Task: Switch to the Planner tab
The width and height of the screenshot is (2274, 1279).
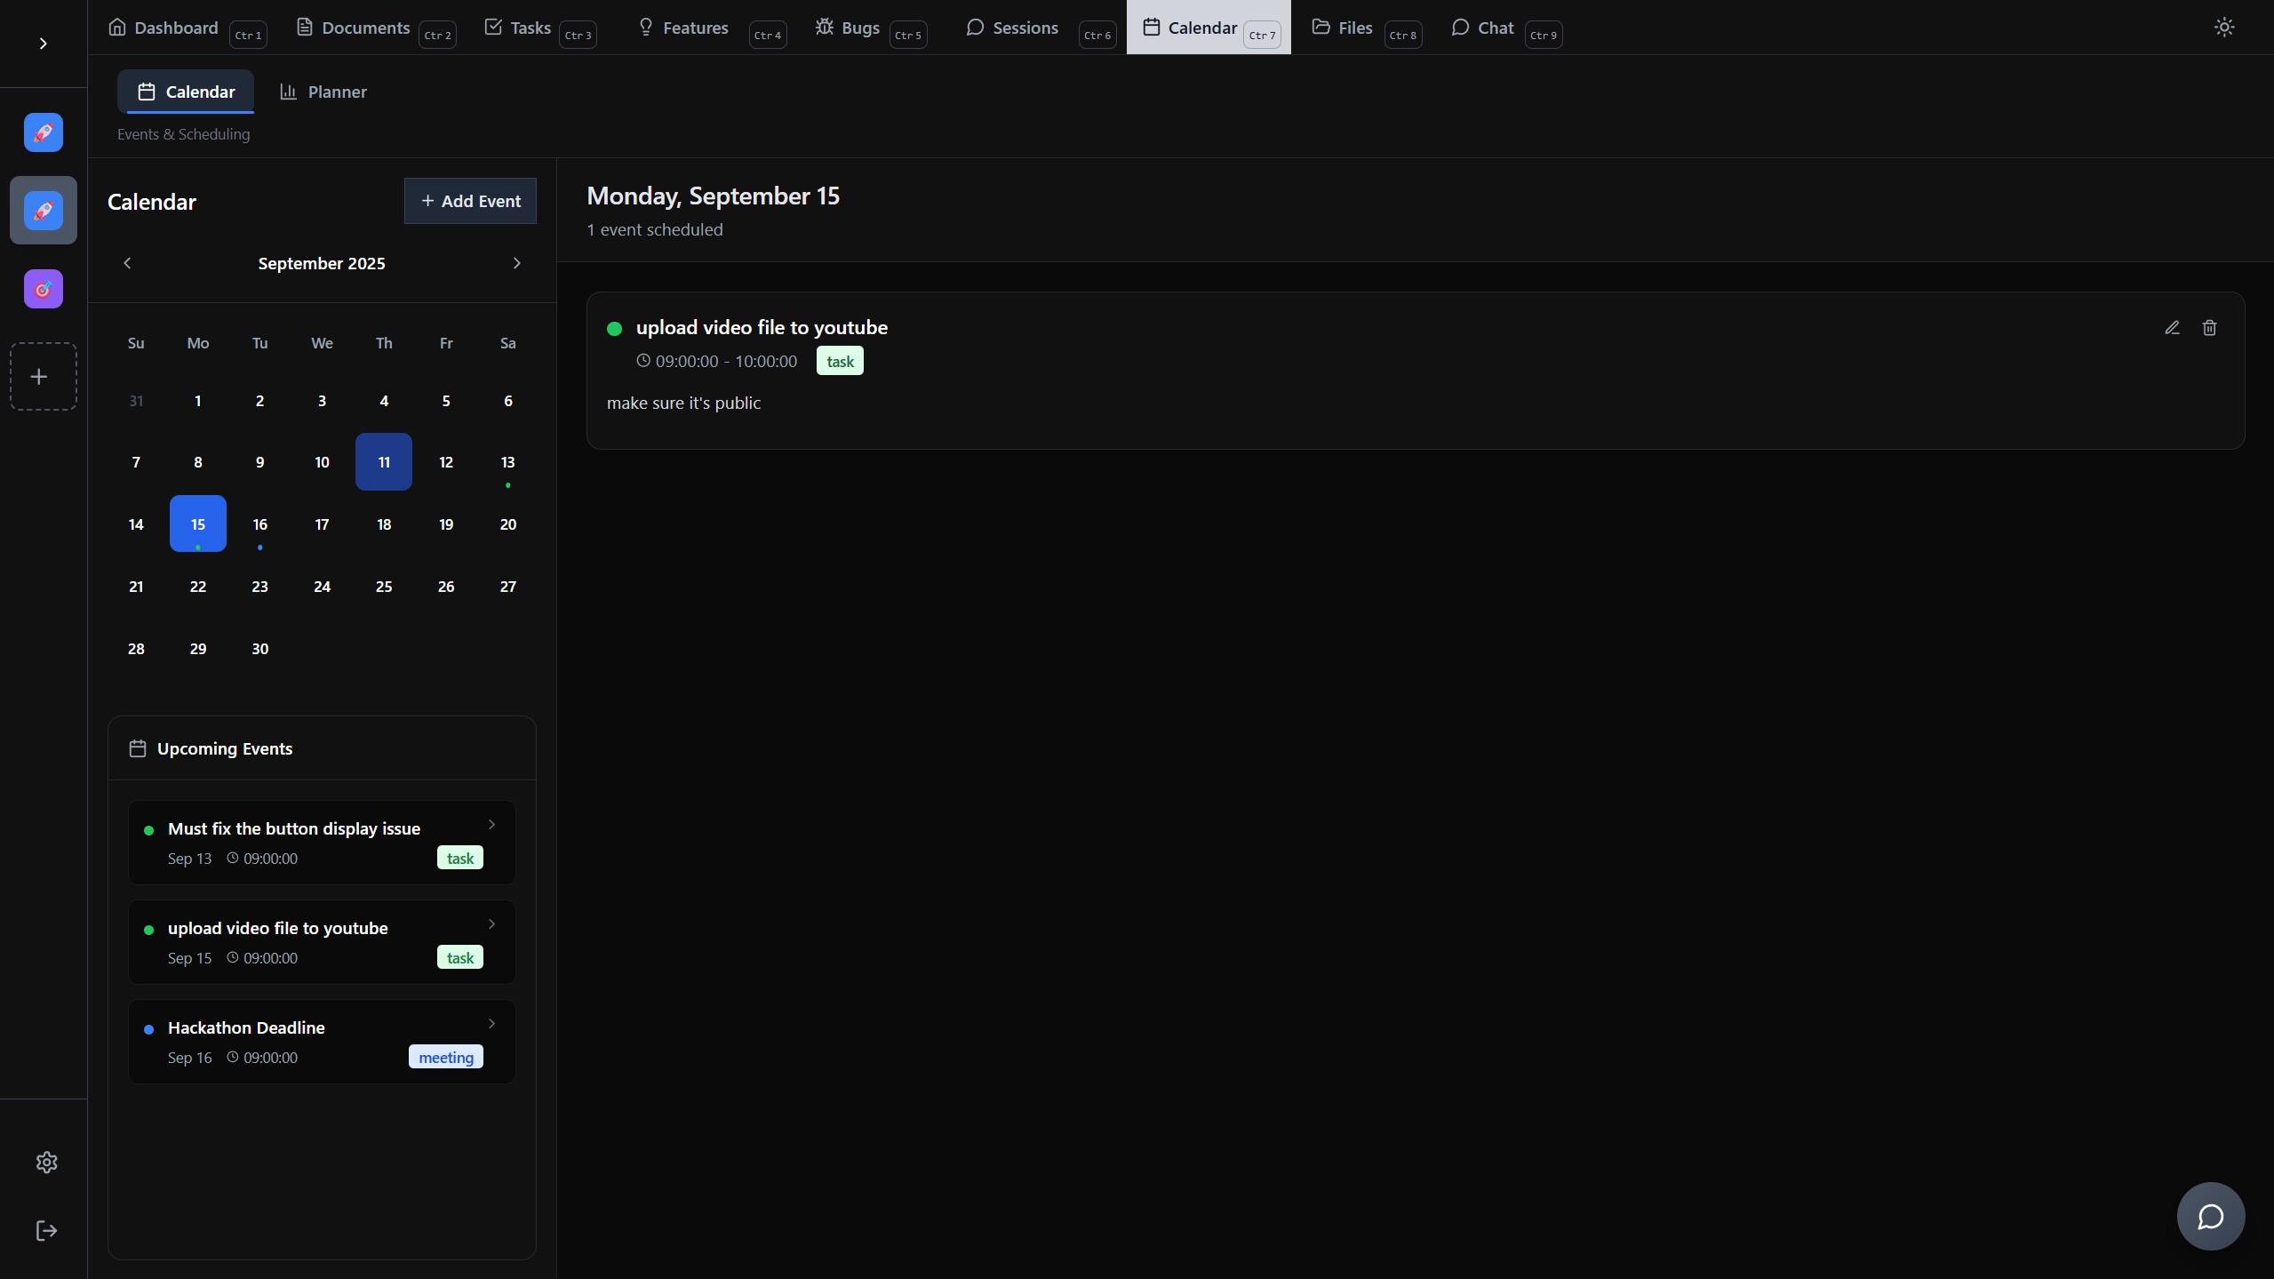Action: pos(323,92)
